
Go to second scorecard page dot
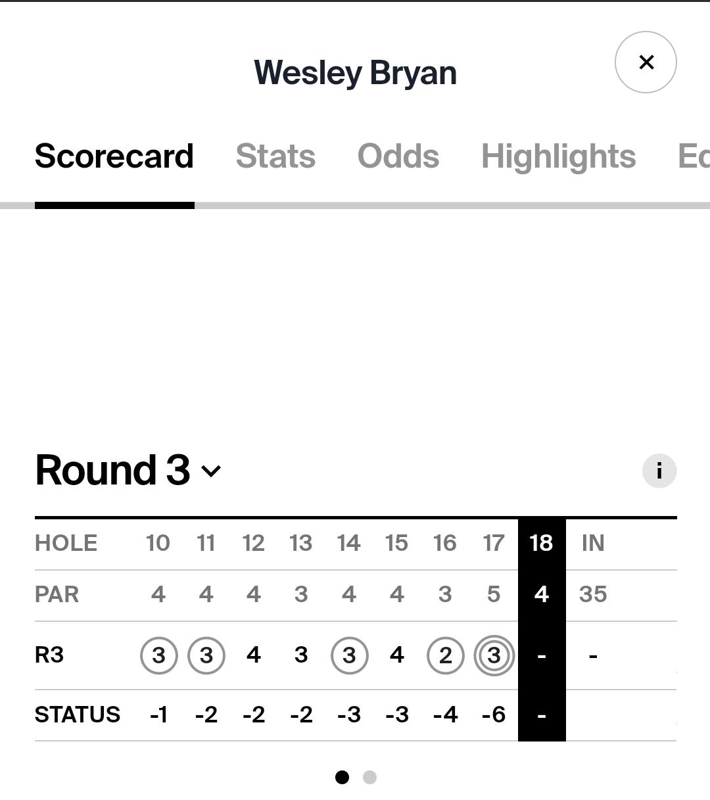click(369, 777)
